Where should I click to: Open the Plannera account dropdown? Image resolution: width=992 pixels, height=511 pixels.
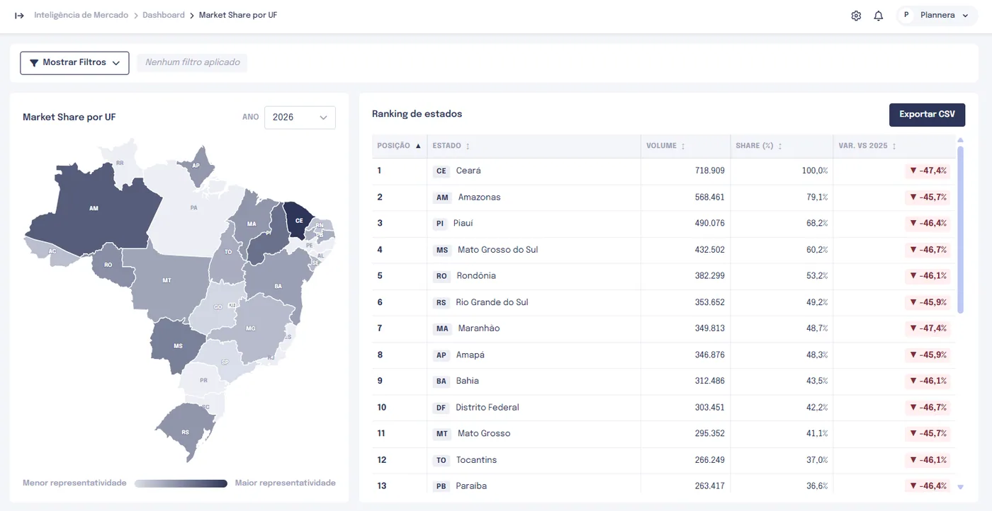coord(938,16)
